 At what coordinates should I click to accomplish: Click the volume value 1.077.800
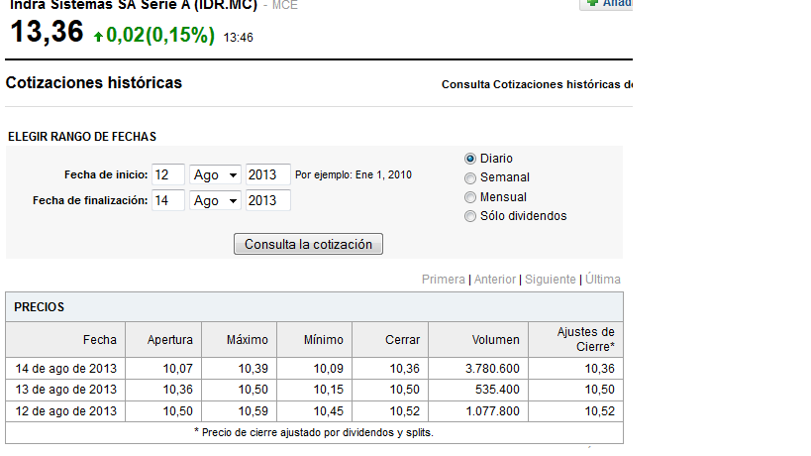(x=492, y=411)
